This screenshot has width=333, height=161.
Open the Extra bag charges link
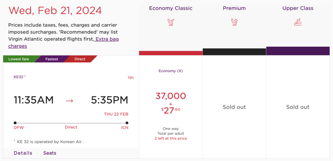pyautogui.click(x=63, y=43)
